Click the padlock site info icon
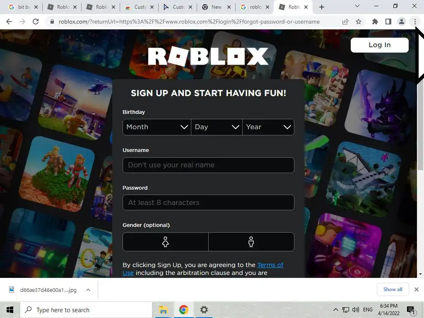Screen dimensions: 424x318 pyautogui.click(x=52, y=22)
